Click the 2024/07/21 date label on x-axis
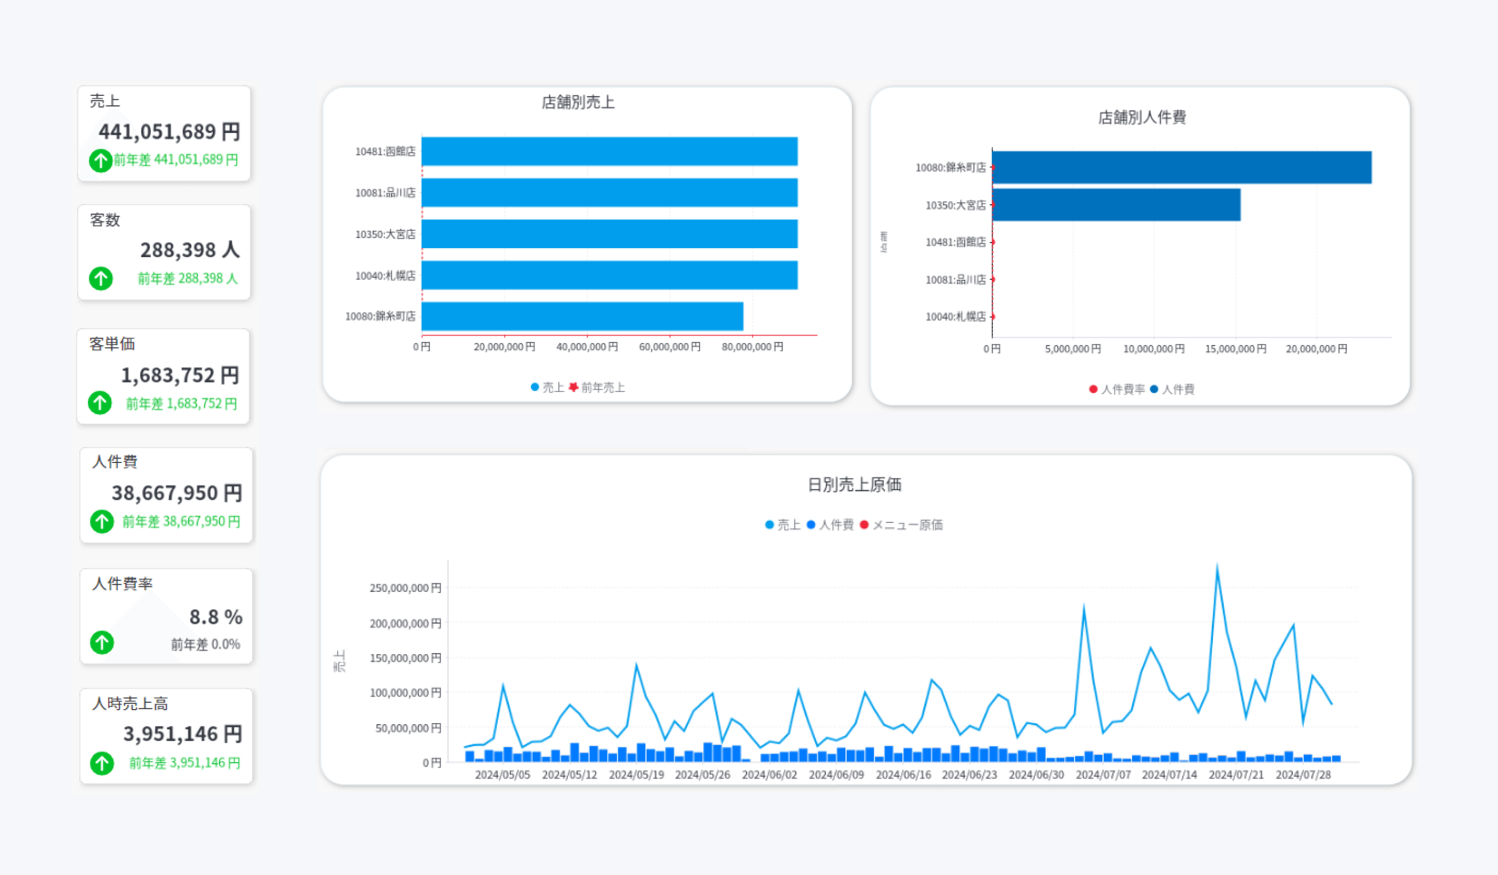Screen dimensions: 1498x875 pyautogui.click(x=1236, y=775)
